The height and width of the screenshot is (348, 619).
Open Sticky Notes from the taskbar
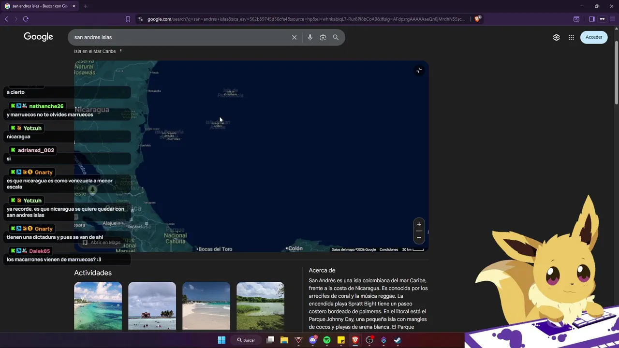coord(341,340)
